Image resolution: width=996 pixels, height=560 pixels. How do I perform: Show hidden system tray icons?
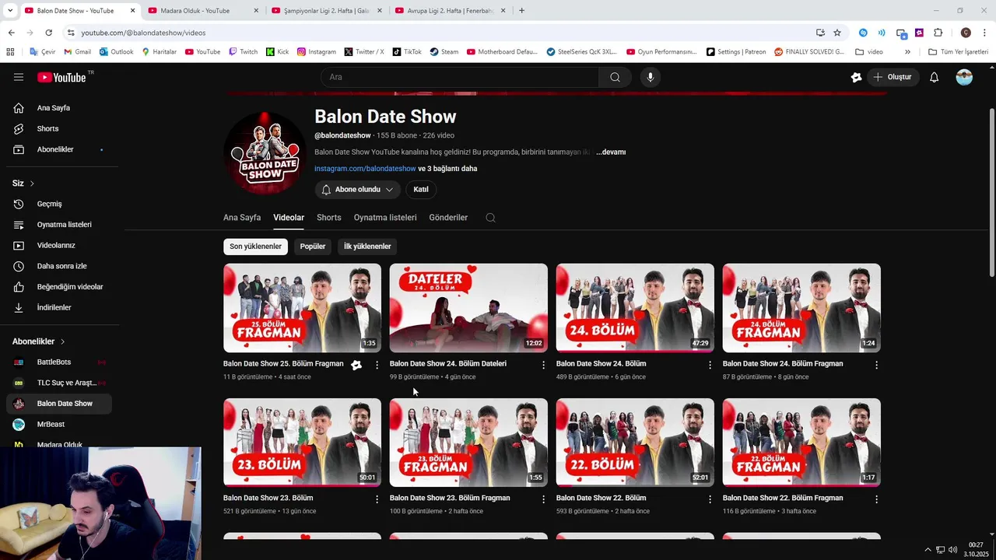928,550
